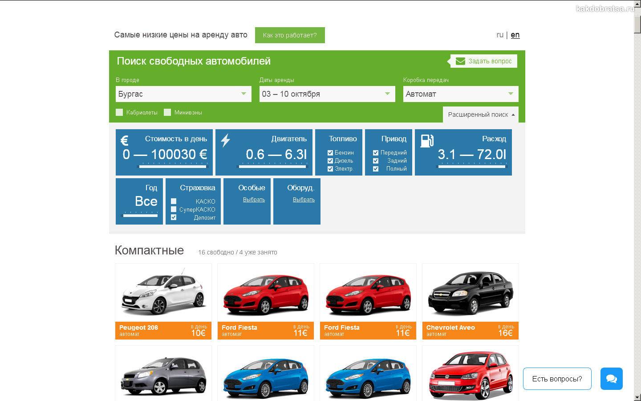This screenshot has width=641, height=401.
Task: Click the scrollbar down arrow
Action: click(x=637, y=397)
